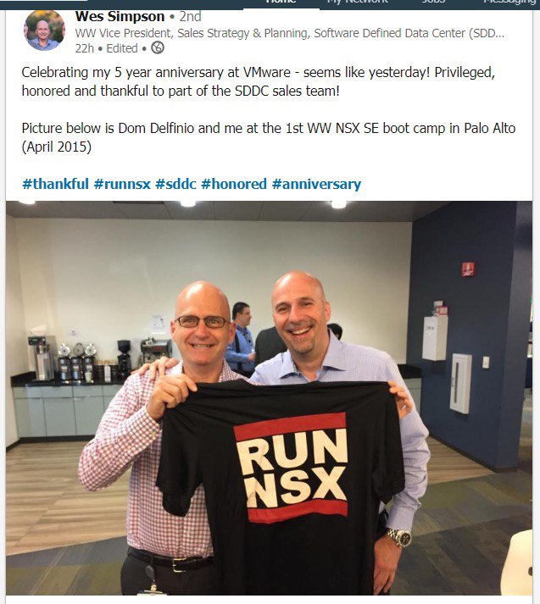Open the #thankful hashtag
This screenshot has width=540, height=604.
(x=55, y=184)
